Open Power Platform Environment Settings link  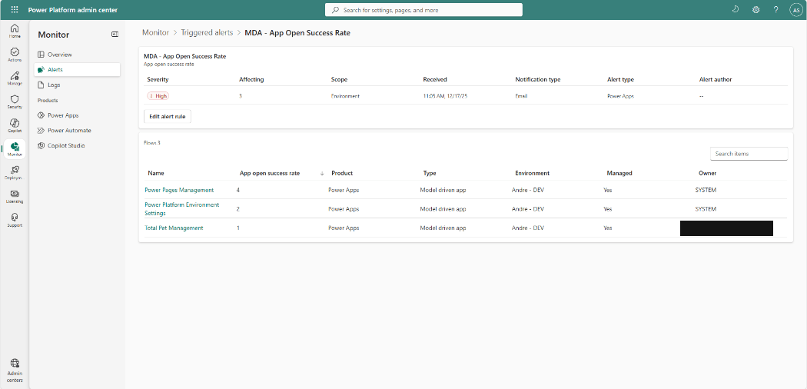point(181,209)
